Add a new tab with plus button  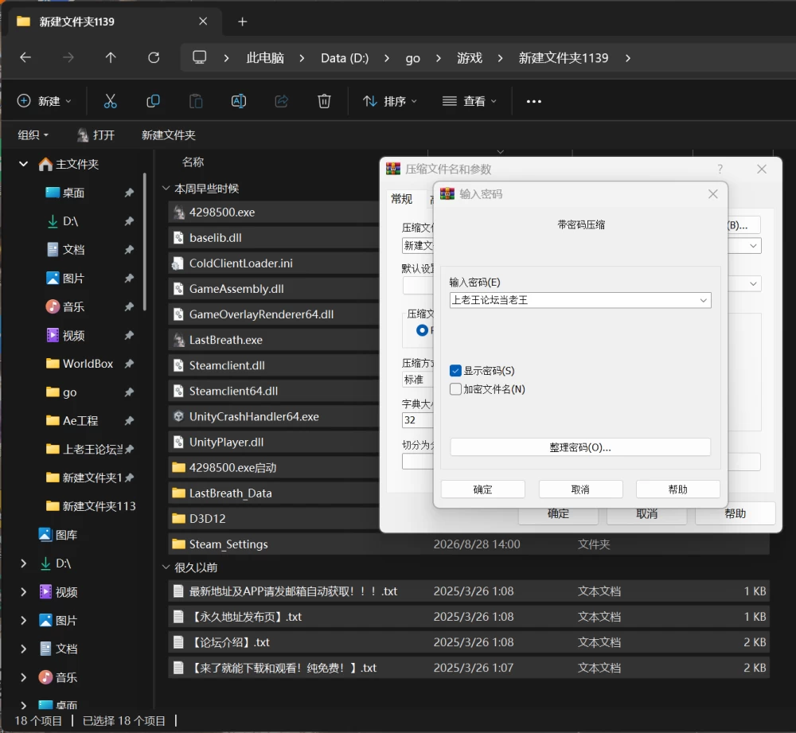coord(243,21)
